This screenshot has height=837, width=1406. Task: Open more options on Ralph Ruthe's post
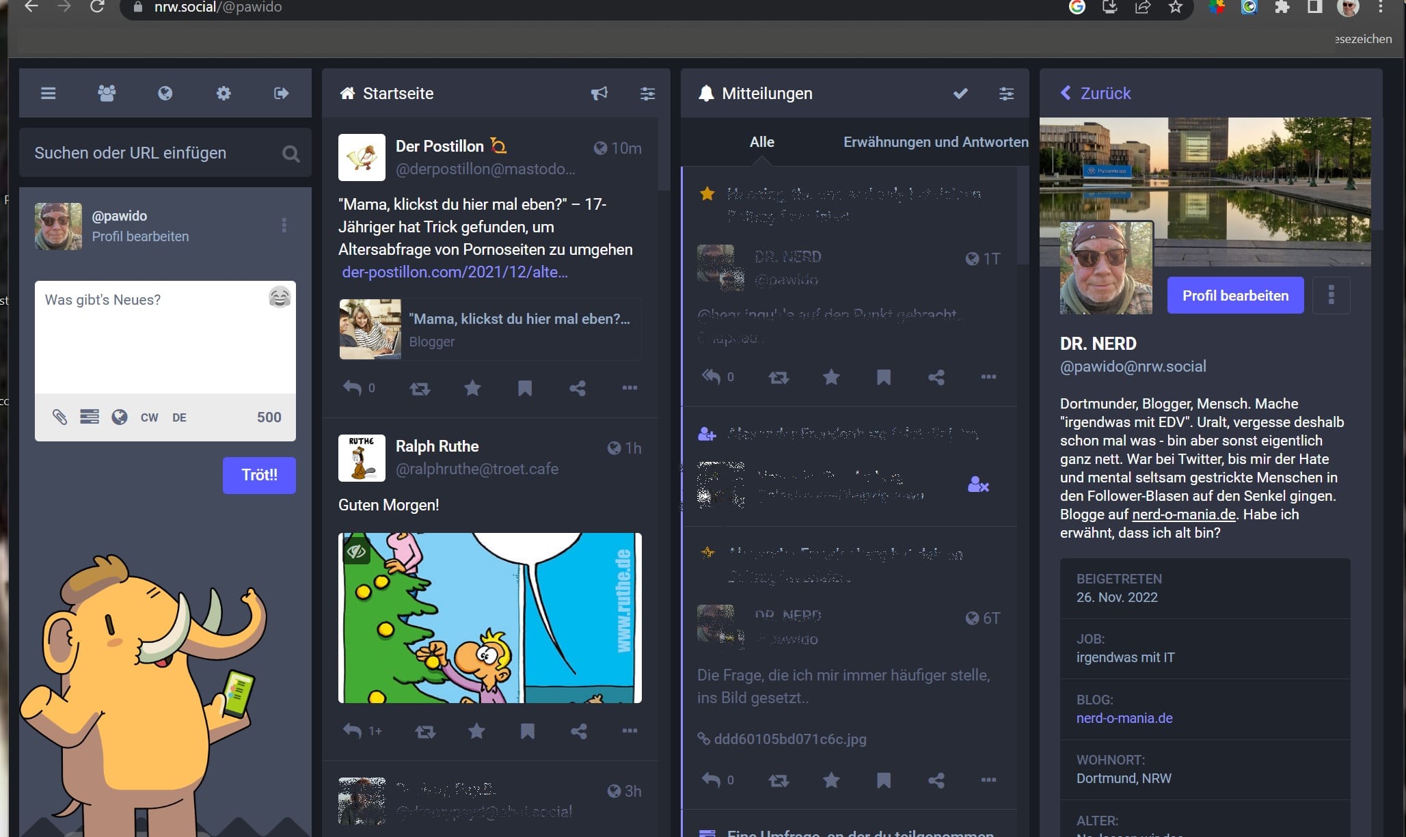click(630, 730)
